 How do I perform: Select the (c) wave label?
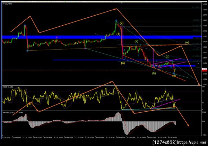tap(167, 57)
